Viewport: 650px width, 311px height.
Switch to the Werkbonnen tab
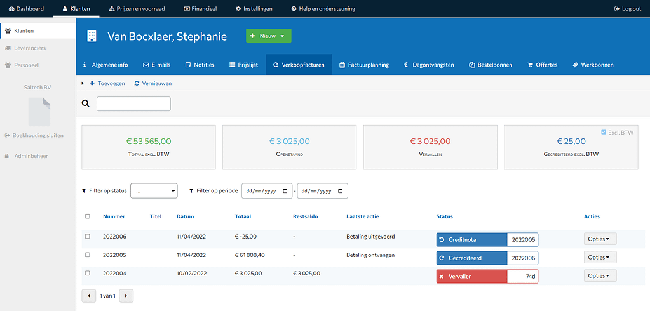point(593,65)
